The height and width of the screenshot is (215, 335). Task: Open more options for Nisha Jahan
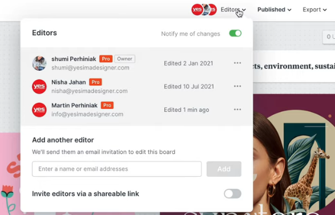tap(237, 86)
